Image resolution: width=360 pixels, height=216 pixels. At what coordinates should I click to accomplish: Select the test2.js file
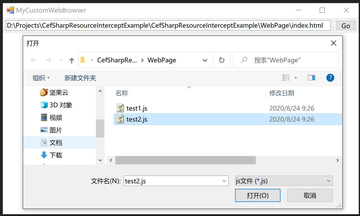[x=228, y=119]
